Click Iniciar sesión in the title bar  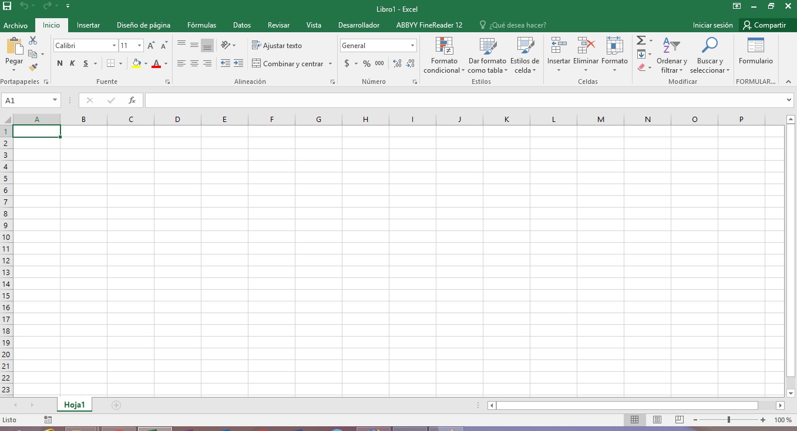click(x=712, y=25)
